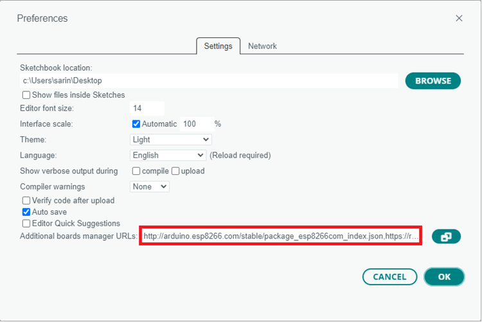Viewport: 482px width, 322px height.
Task: Close the Preferences dialog with X
Action: coord(459,19)
